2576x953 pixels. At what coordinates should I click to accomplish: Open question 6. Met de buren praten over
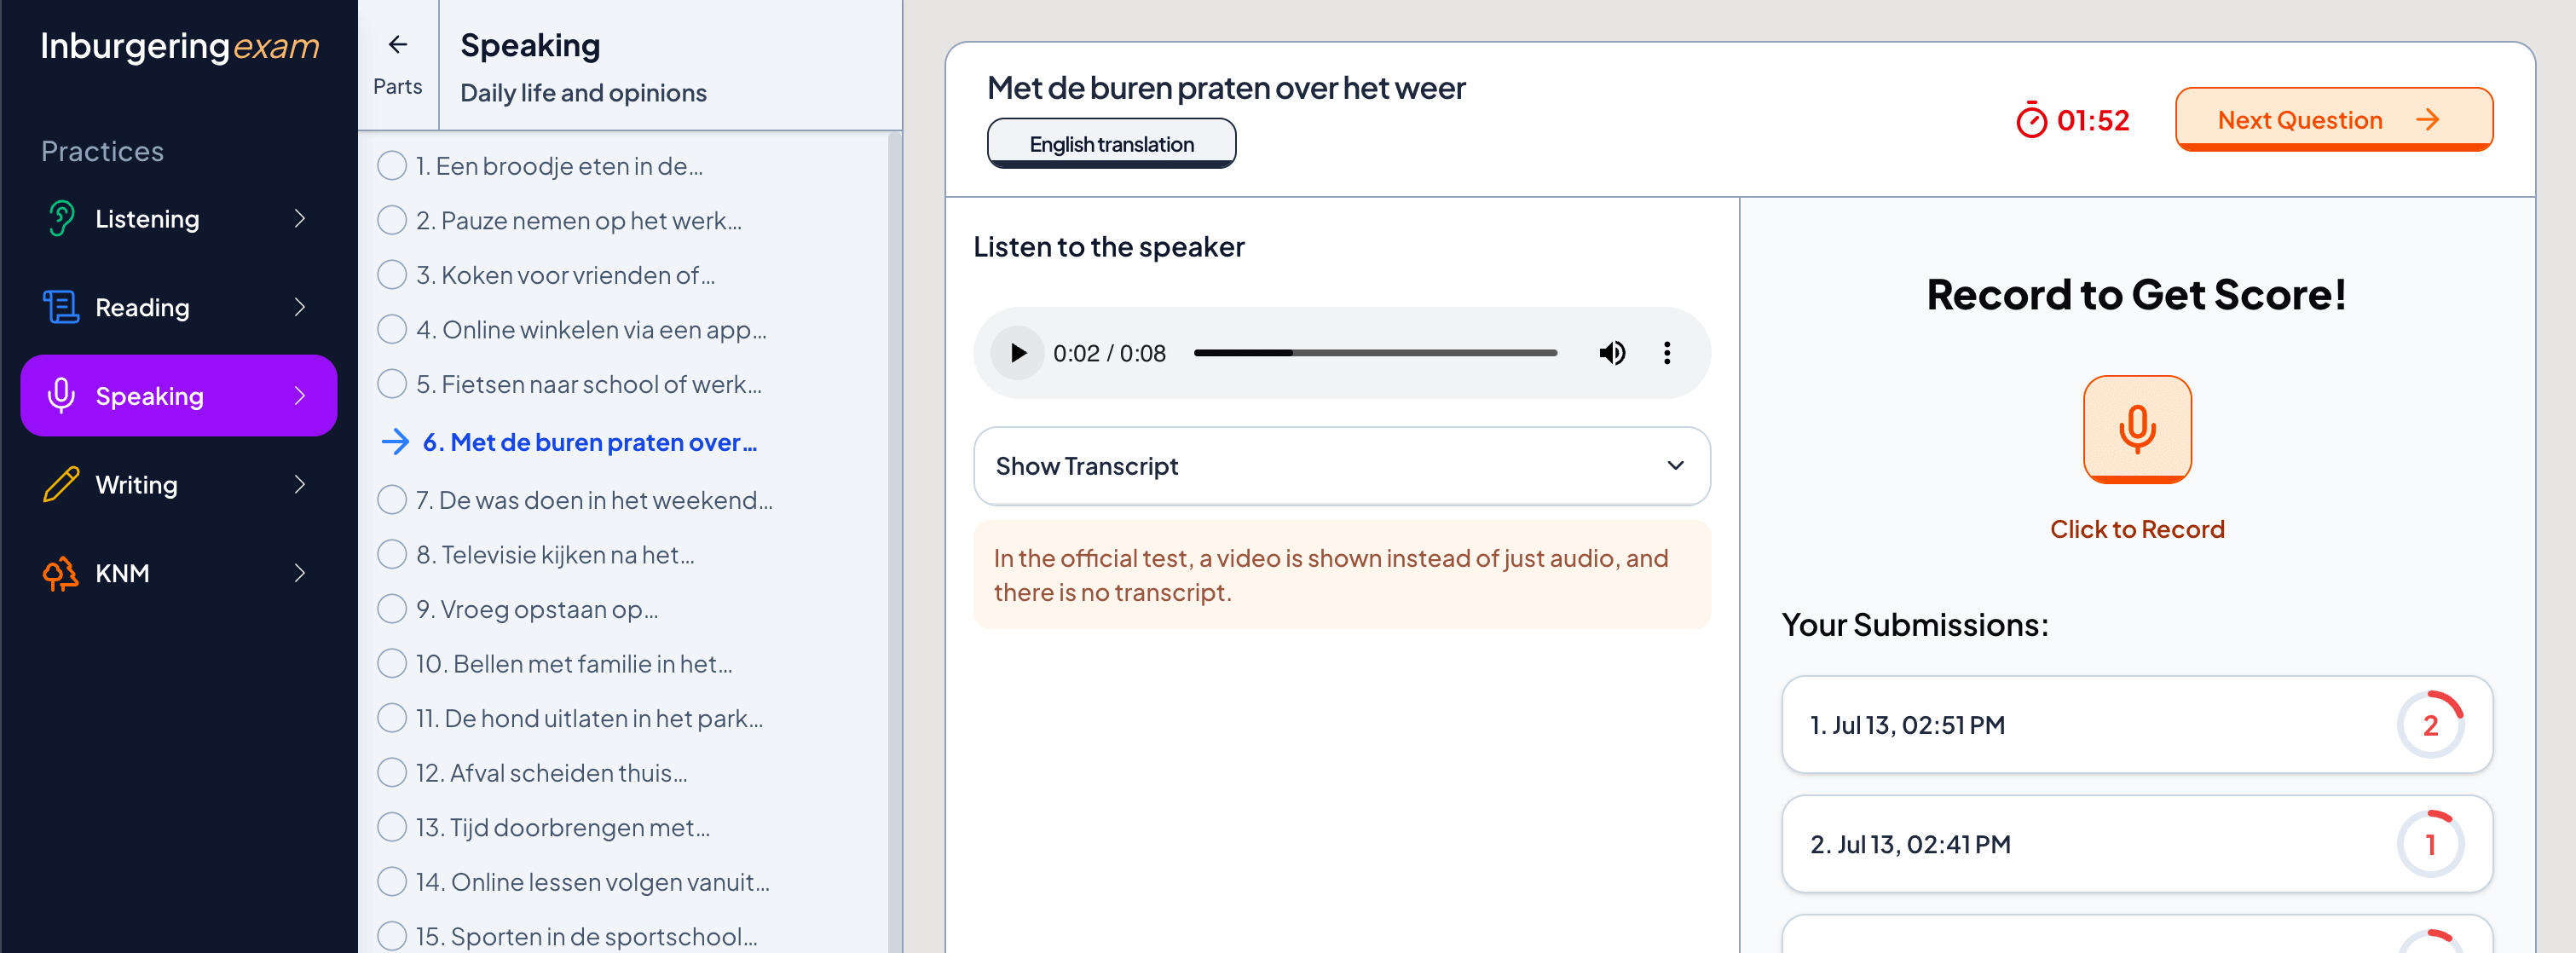point(589,442)
